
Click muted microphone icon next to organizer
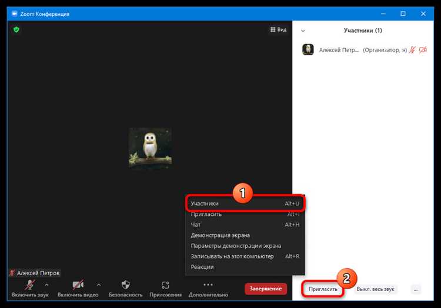[412, 50]
